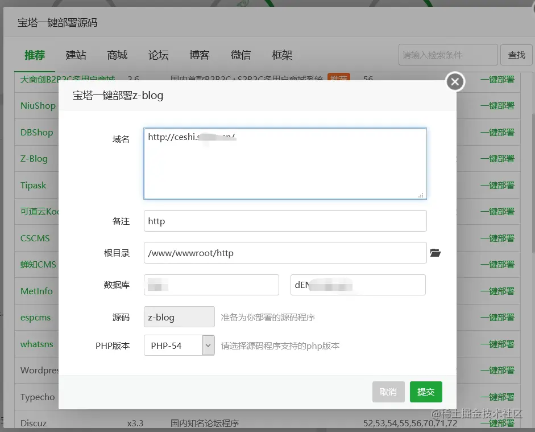Click the 源码 z-blog source field
This screenshot has height=432, width=535.
(179, 317)
